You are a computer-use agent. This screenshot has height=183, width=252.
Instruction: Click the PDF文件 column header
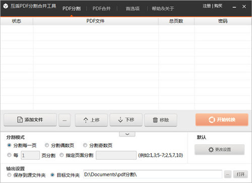[x=95, y=21]
